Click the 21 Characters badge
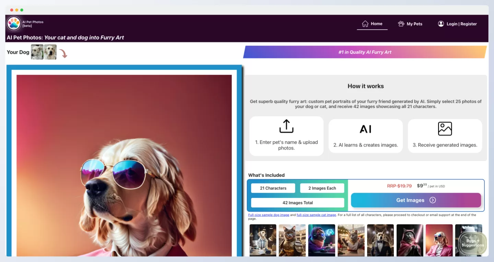The height and width of the screenshot is (262, 494). (x=273, y=188)
